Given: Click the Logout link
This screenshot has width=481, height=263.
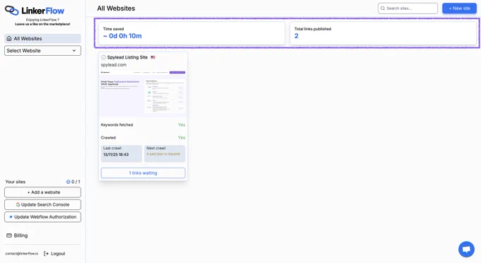Looking at the screenshot, I should coord(54,254).
